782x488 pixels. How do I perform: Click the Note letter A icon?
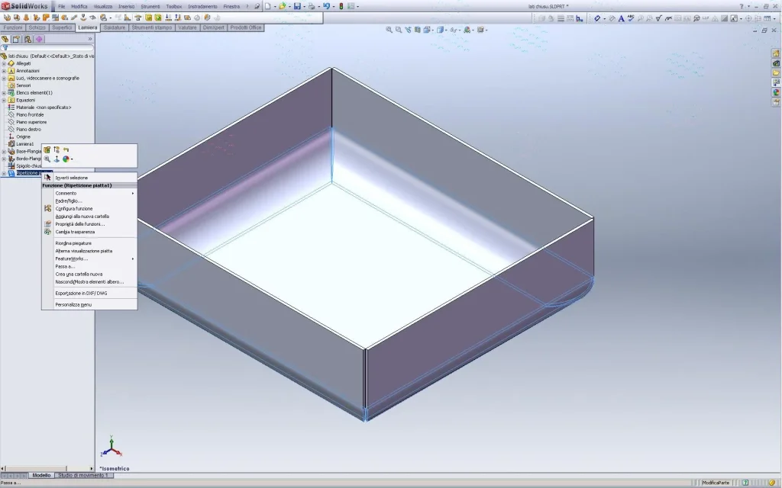[x=622, y=18]
